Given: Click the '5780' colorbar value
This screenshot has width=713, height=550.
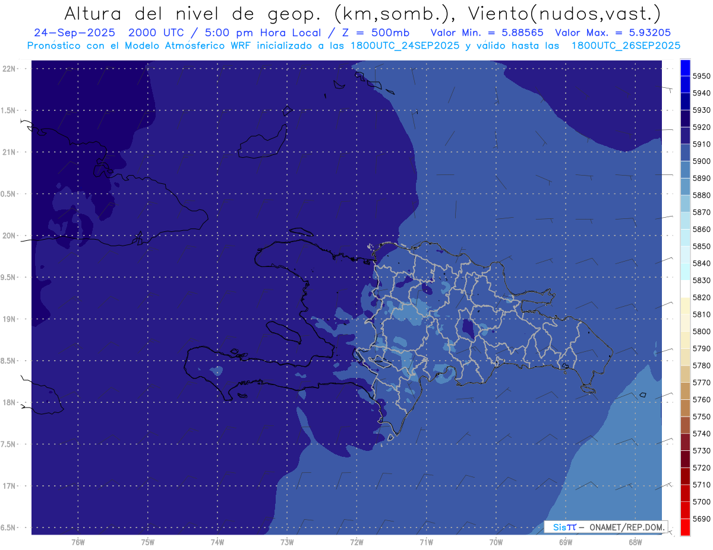Looking at the screenshot, I should click(x=701, y=365).
